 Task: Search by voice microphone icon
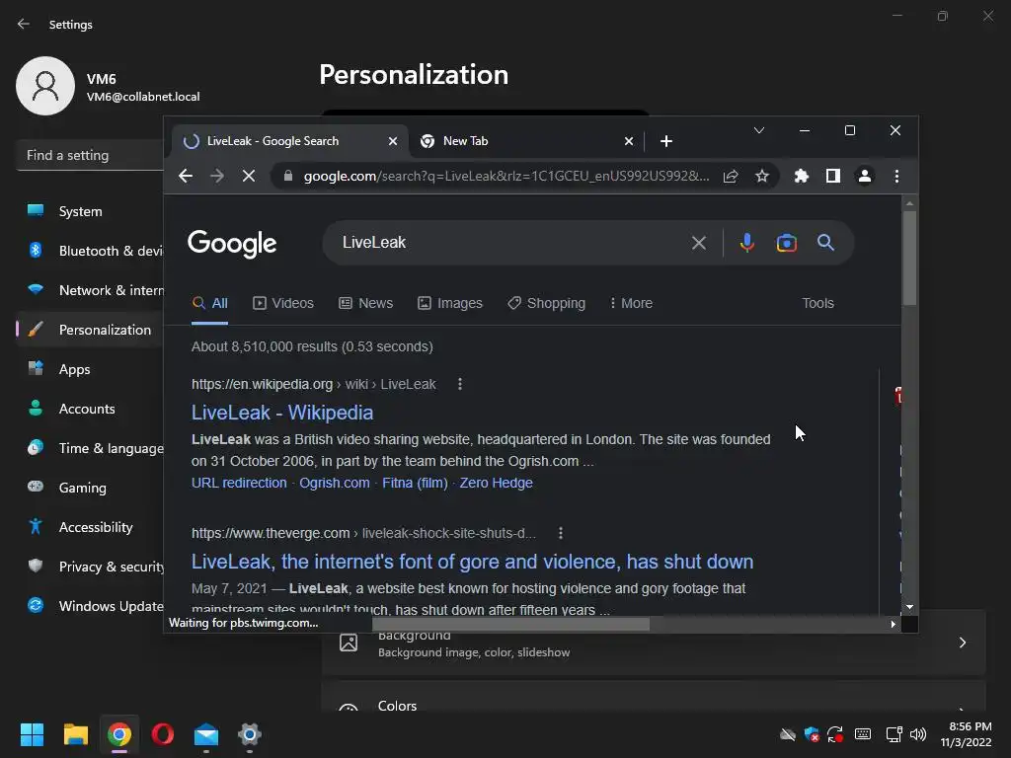[x=746, y=243]
